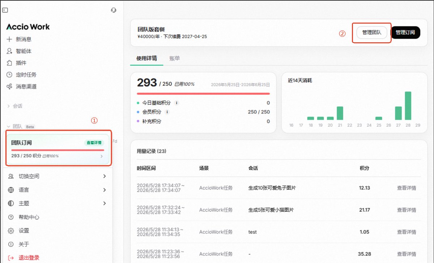Click info icon next to 会员积分
Viewport: 434px width, 263px height.
tap(167, 112)
